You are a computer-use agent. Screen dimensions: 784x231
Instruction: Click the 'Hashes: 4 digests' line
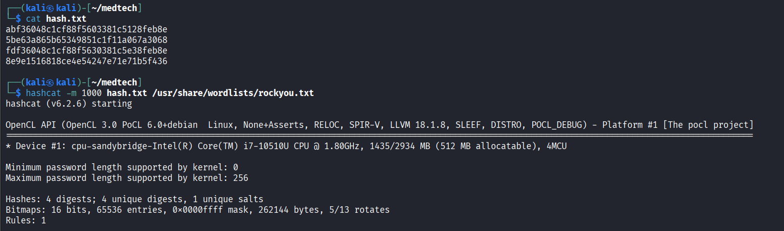(134, 199)
